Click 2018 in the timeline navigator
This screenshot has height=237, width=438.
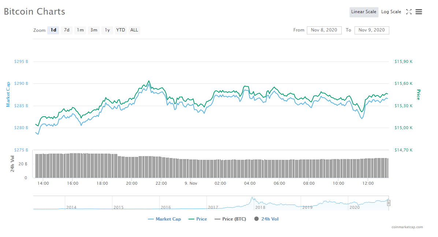260,207
